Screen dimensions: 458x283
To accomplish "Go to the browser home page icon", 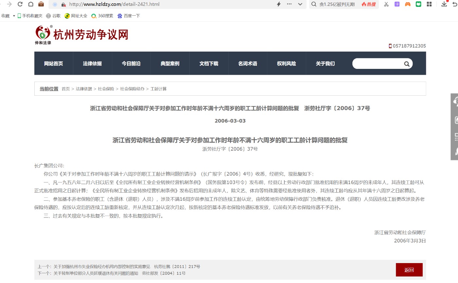I will (31, 4).
